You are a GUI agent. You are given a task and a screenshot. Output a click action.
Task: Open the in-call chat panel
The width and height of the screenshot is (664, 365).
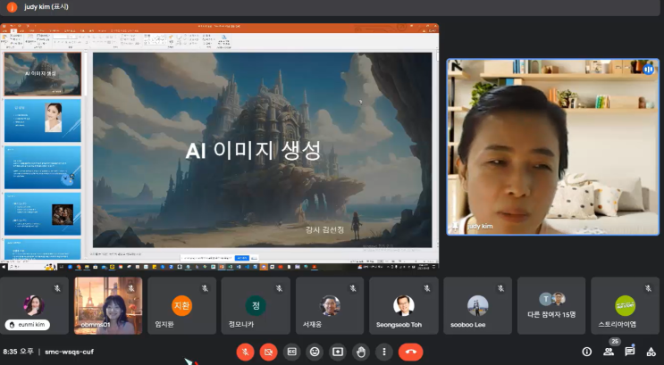630,352
